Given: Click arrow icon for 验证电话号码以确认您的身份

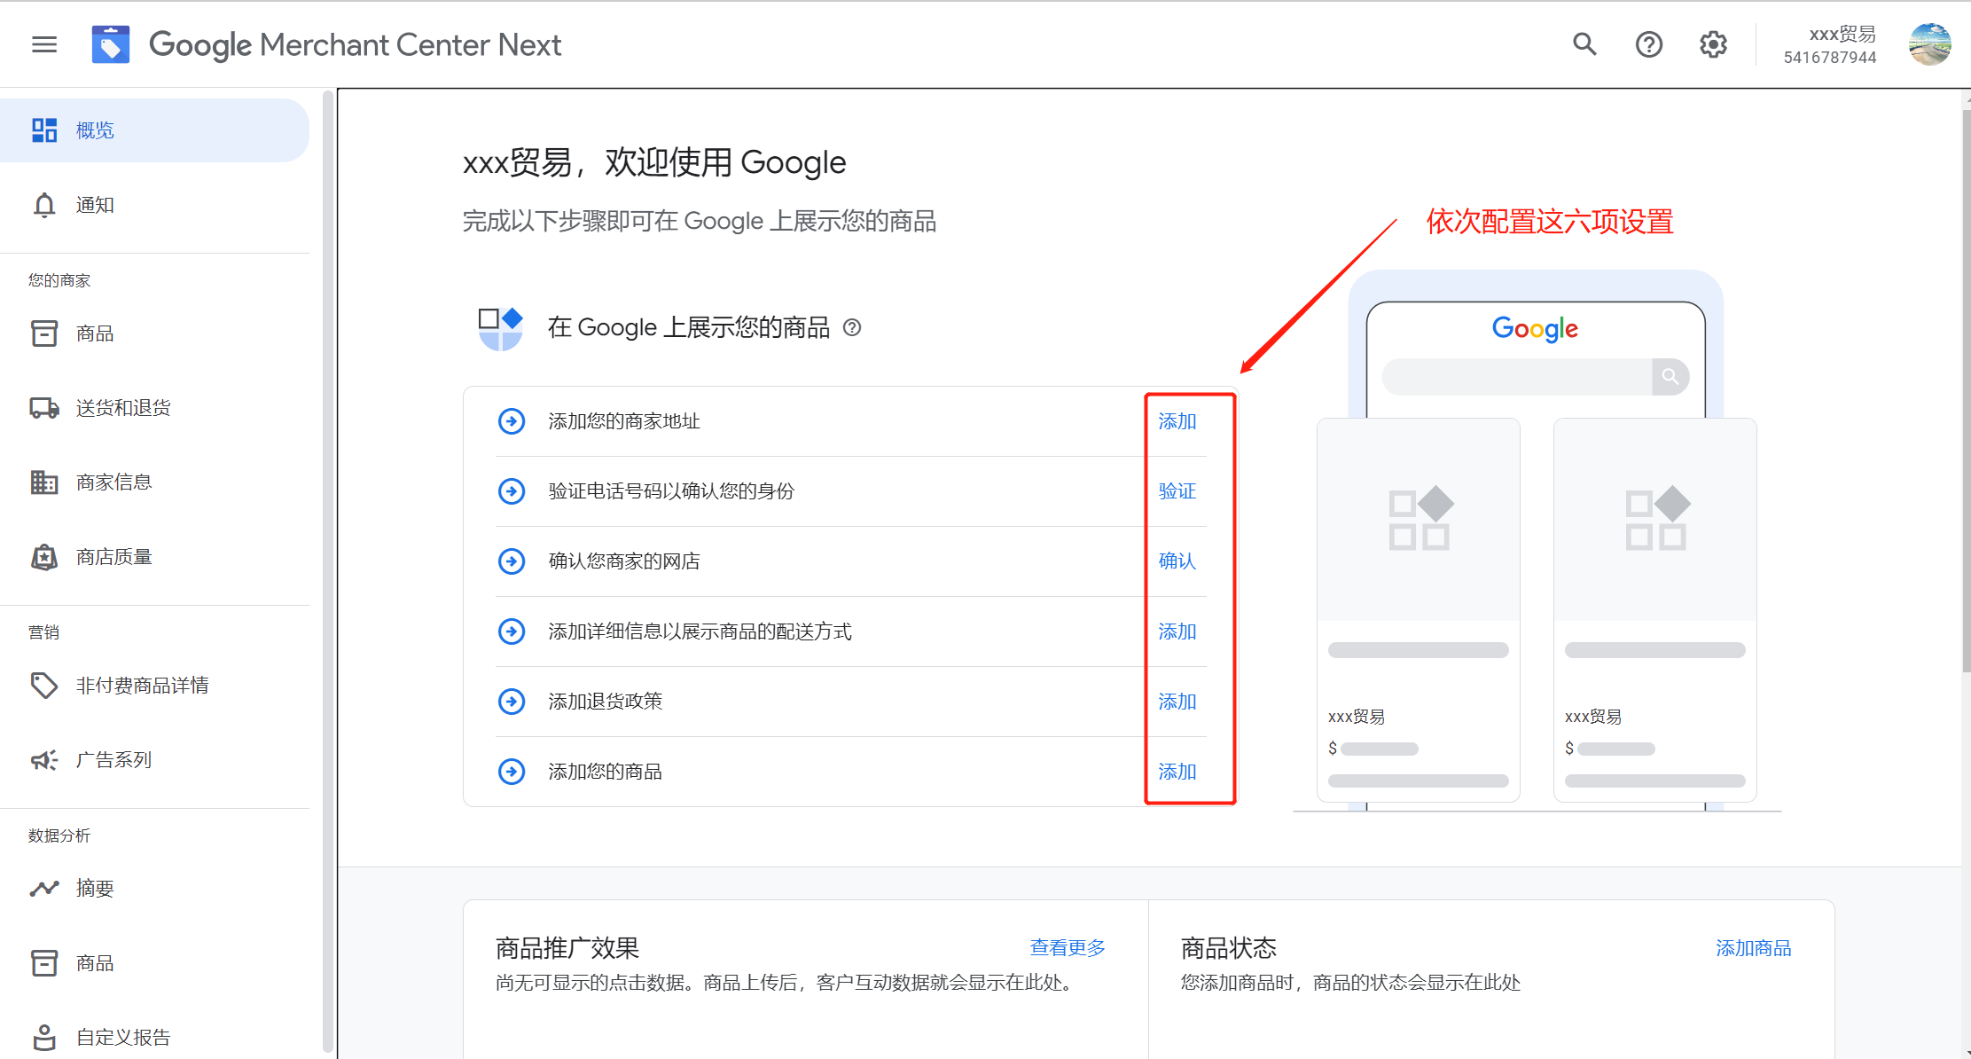Looking at the screenshot, I should click(512, 491).
